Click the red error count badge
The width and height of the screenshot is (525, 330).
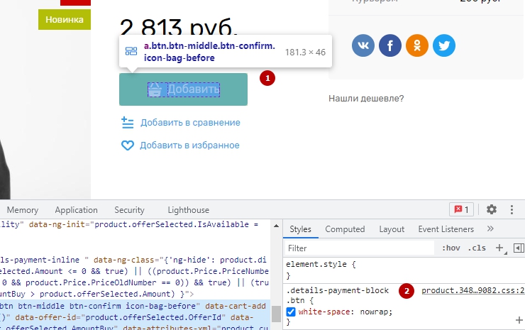pyautogui.click(x=463, y=209)
